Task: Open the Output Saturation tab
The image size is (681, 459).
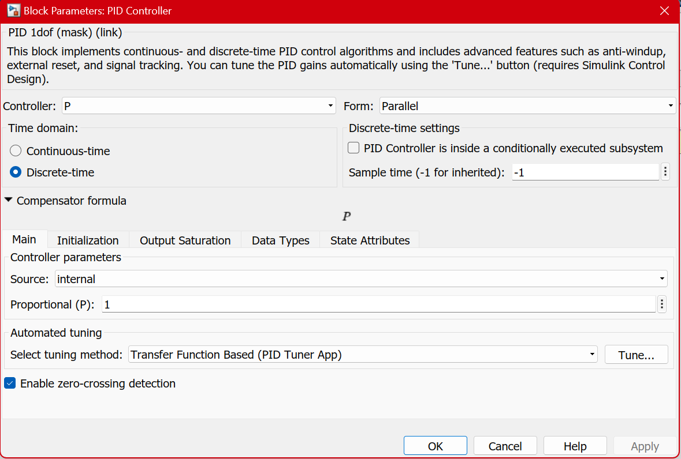Action: click(185, 240)
